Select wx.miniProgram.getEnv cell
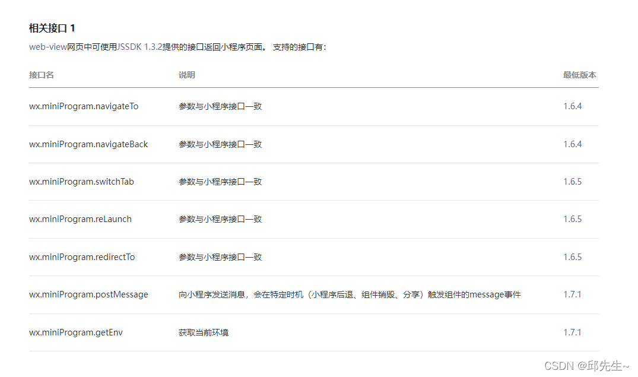Screen dimensions: 638x377 pos(76,332)
